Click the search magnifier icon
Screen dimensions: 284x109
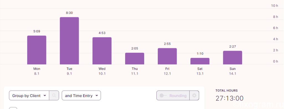click(54, 95)
